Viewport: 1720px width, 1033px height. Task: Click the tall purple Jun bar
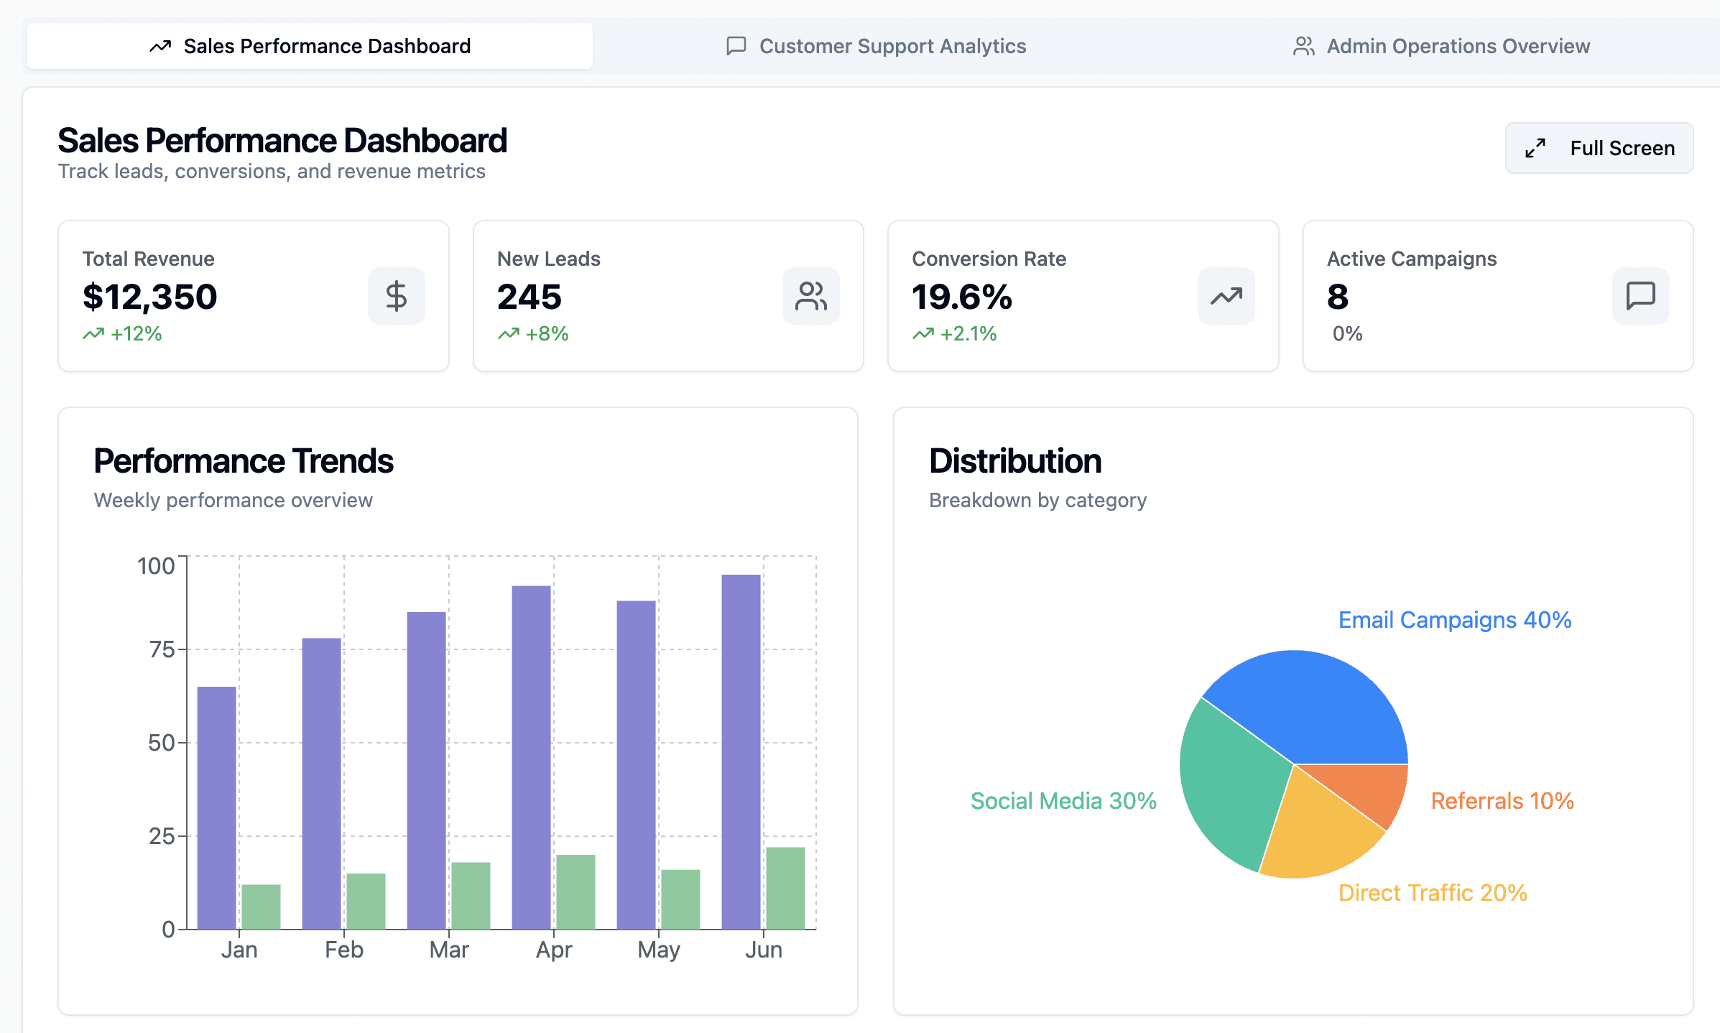coord(741,751)
